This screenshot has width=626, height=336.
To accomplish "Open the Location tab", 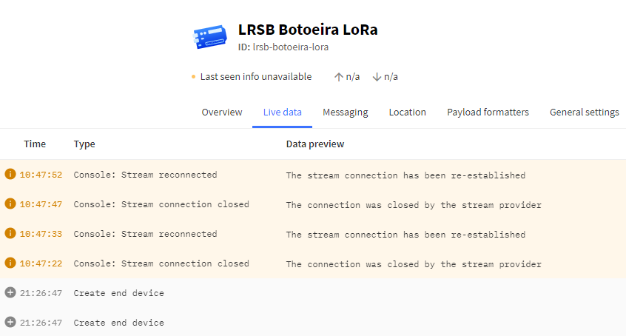I will tap(407, 112).
